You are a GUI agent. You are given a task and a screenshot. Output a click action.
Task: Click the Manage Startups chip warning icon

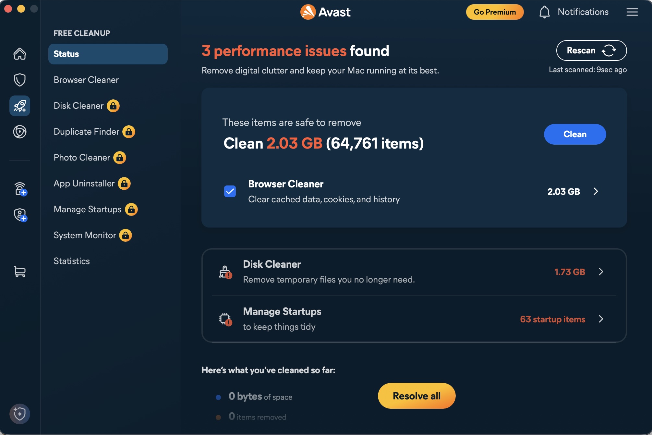click(225, 319)
